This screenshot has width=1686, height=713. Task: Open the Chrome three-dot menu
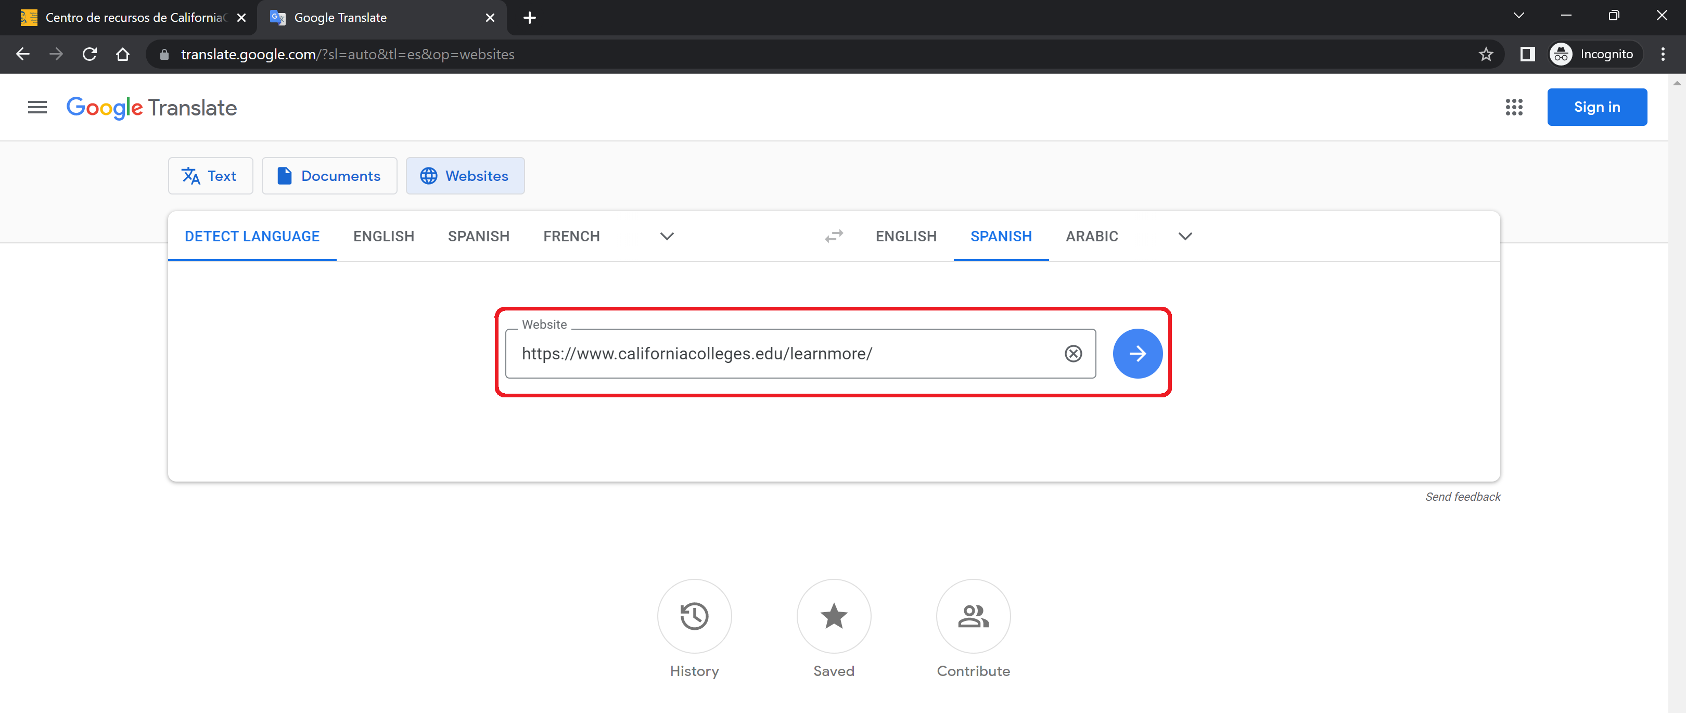point(1663,54)
